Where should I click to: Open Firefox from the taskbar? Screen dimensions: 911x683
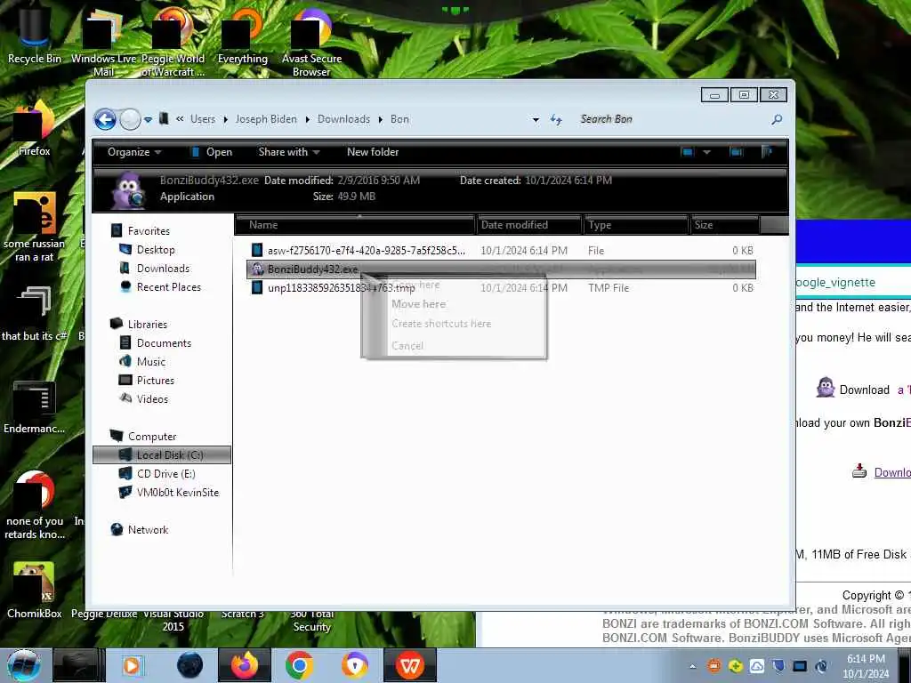245,665
